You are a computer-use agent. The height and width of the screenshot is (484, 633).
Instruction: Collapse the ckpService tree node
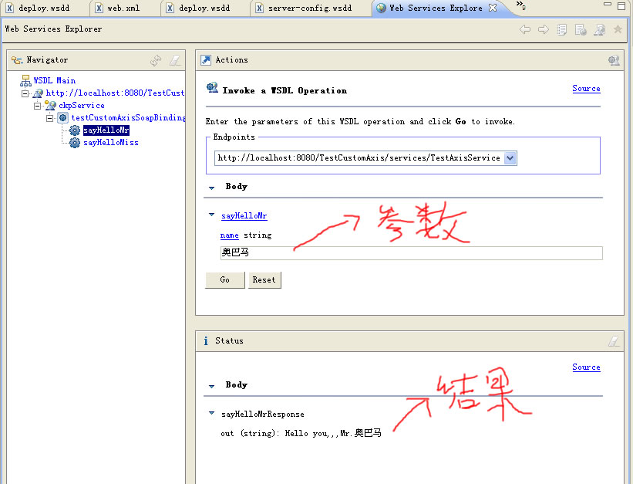tap(38, 106)
